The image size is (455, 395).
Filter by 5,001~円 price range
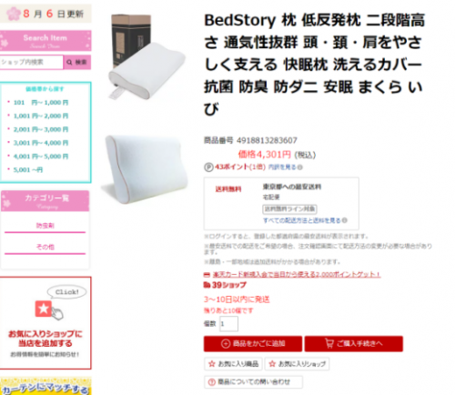tap(28, 169)
